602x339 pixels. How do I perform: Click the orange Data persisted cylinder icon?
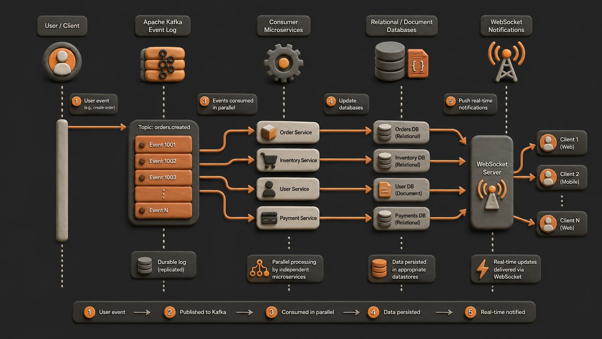tap(379, 268)
